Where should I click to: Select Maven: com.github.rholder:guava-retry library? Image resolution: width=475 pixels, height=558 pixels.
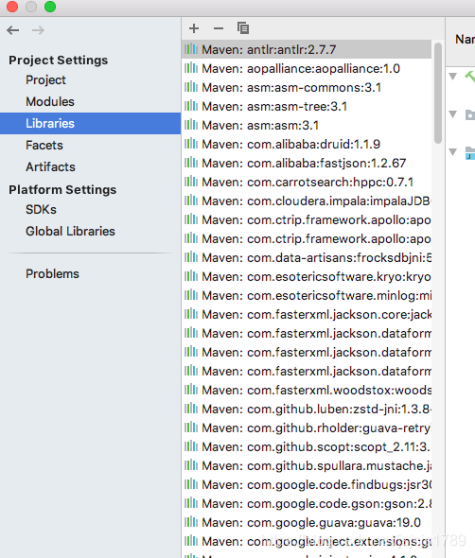[x=307, y=427]
